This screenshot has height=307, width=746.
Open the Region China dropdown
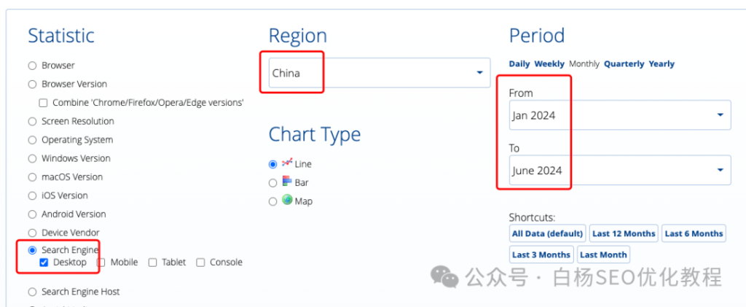380,73
